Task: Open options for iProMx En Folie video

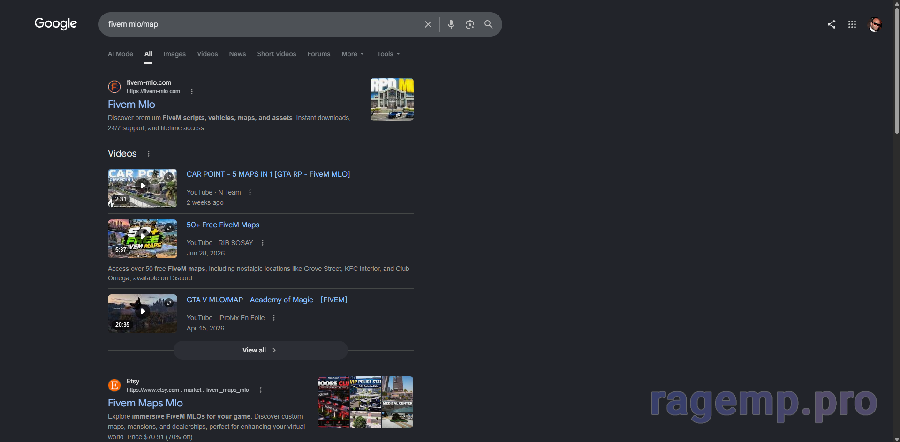Action: click(274, 318)
